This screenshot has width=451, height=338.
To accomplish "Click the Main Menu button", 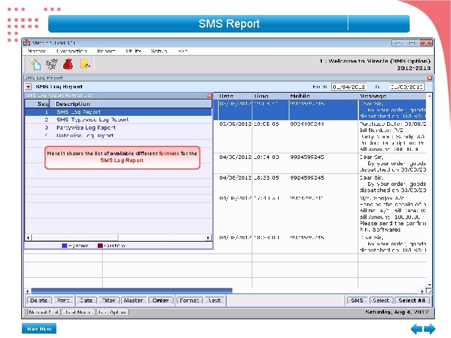I will [39, 329].
